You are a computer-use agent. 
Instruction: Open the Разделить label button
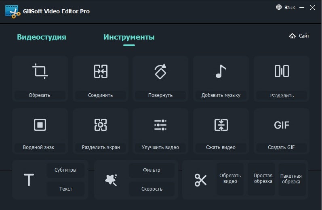click(x=282, y=95)
